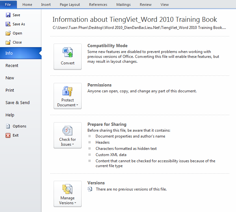Select Recent in the sidebar

click(x=12, y=65)
